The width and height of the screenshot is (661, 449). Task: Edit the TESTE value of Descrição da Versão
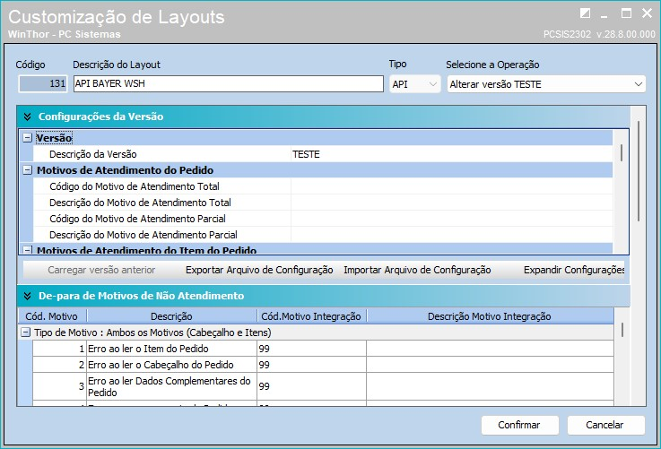point(451,154)
